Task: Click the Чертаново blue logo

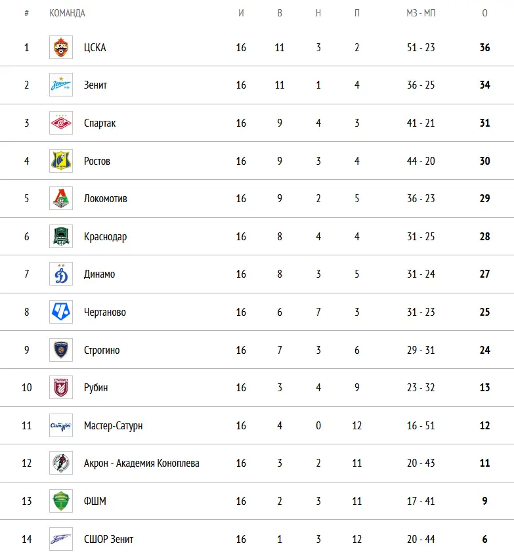Action: pos(61,312)
